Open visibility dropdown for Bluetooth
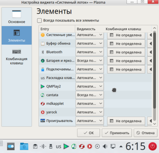Screen dimensions: 159x153 click(89, 52)
